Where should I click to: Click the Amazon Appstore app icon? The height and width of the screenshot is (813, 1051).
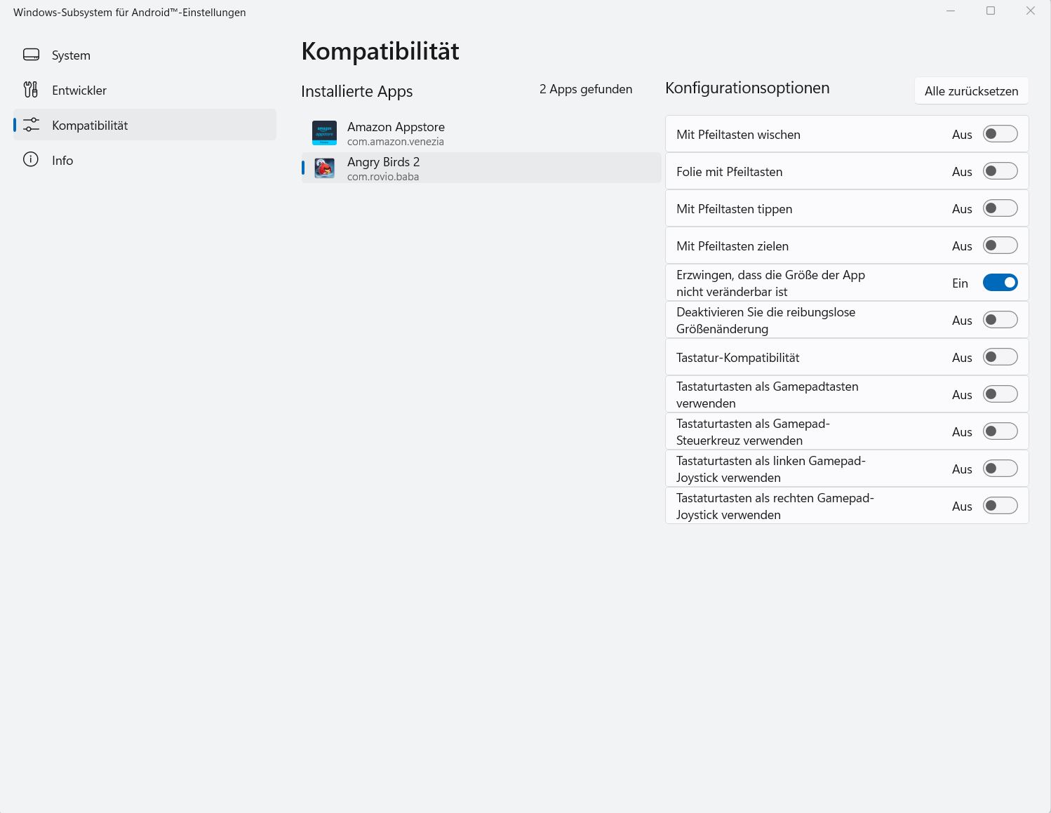click(x=324, y=133)
